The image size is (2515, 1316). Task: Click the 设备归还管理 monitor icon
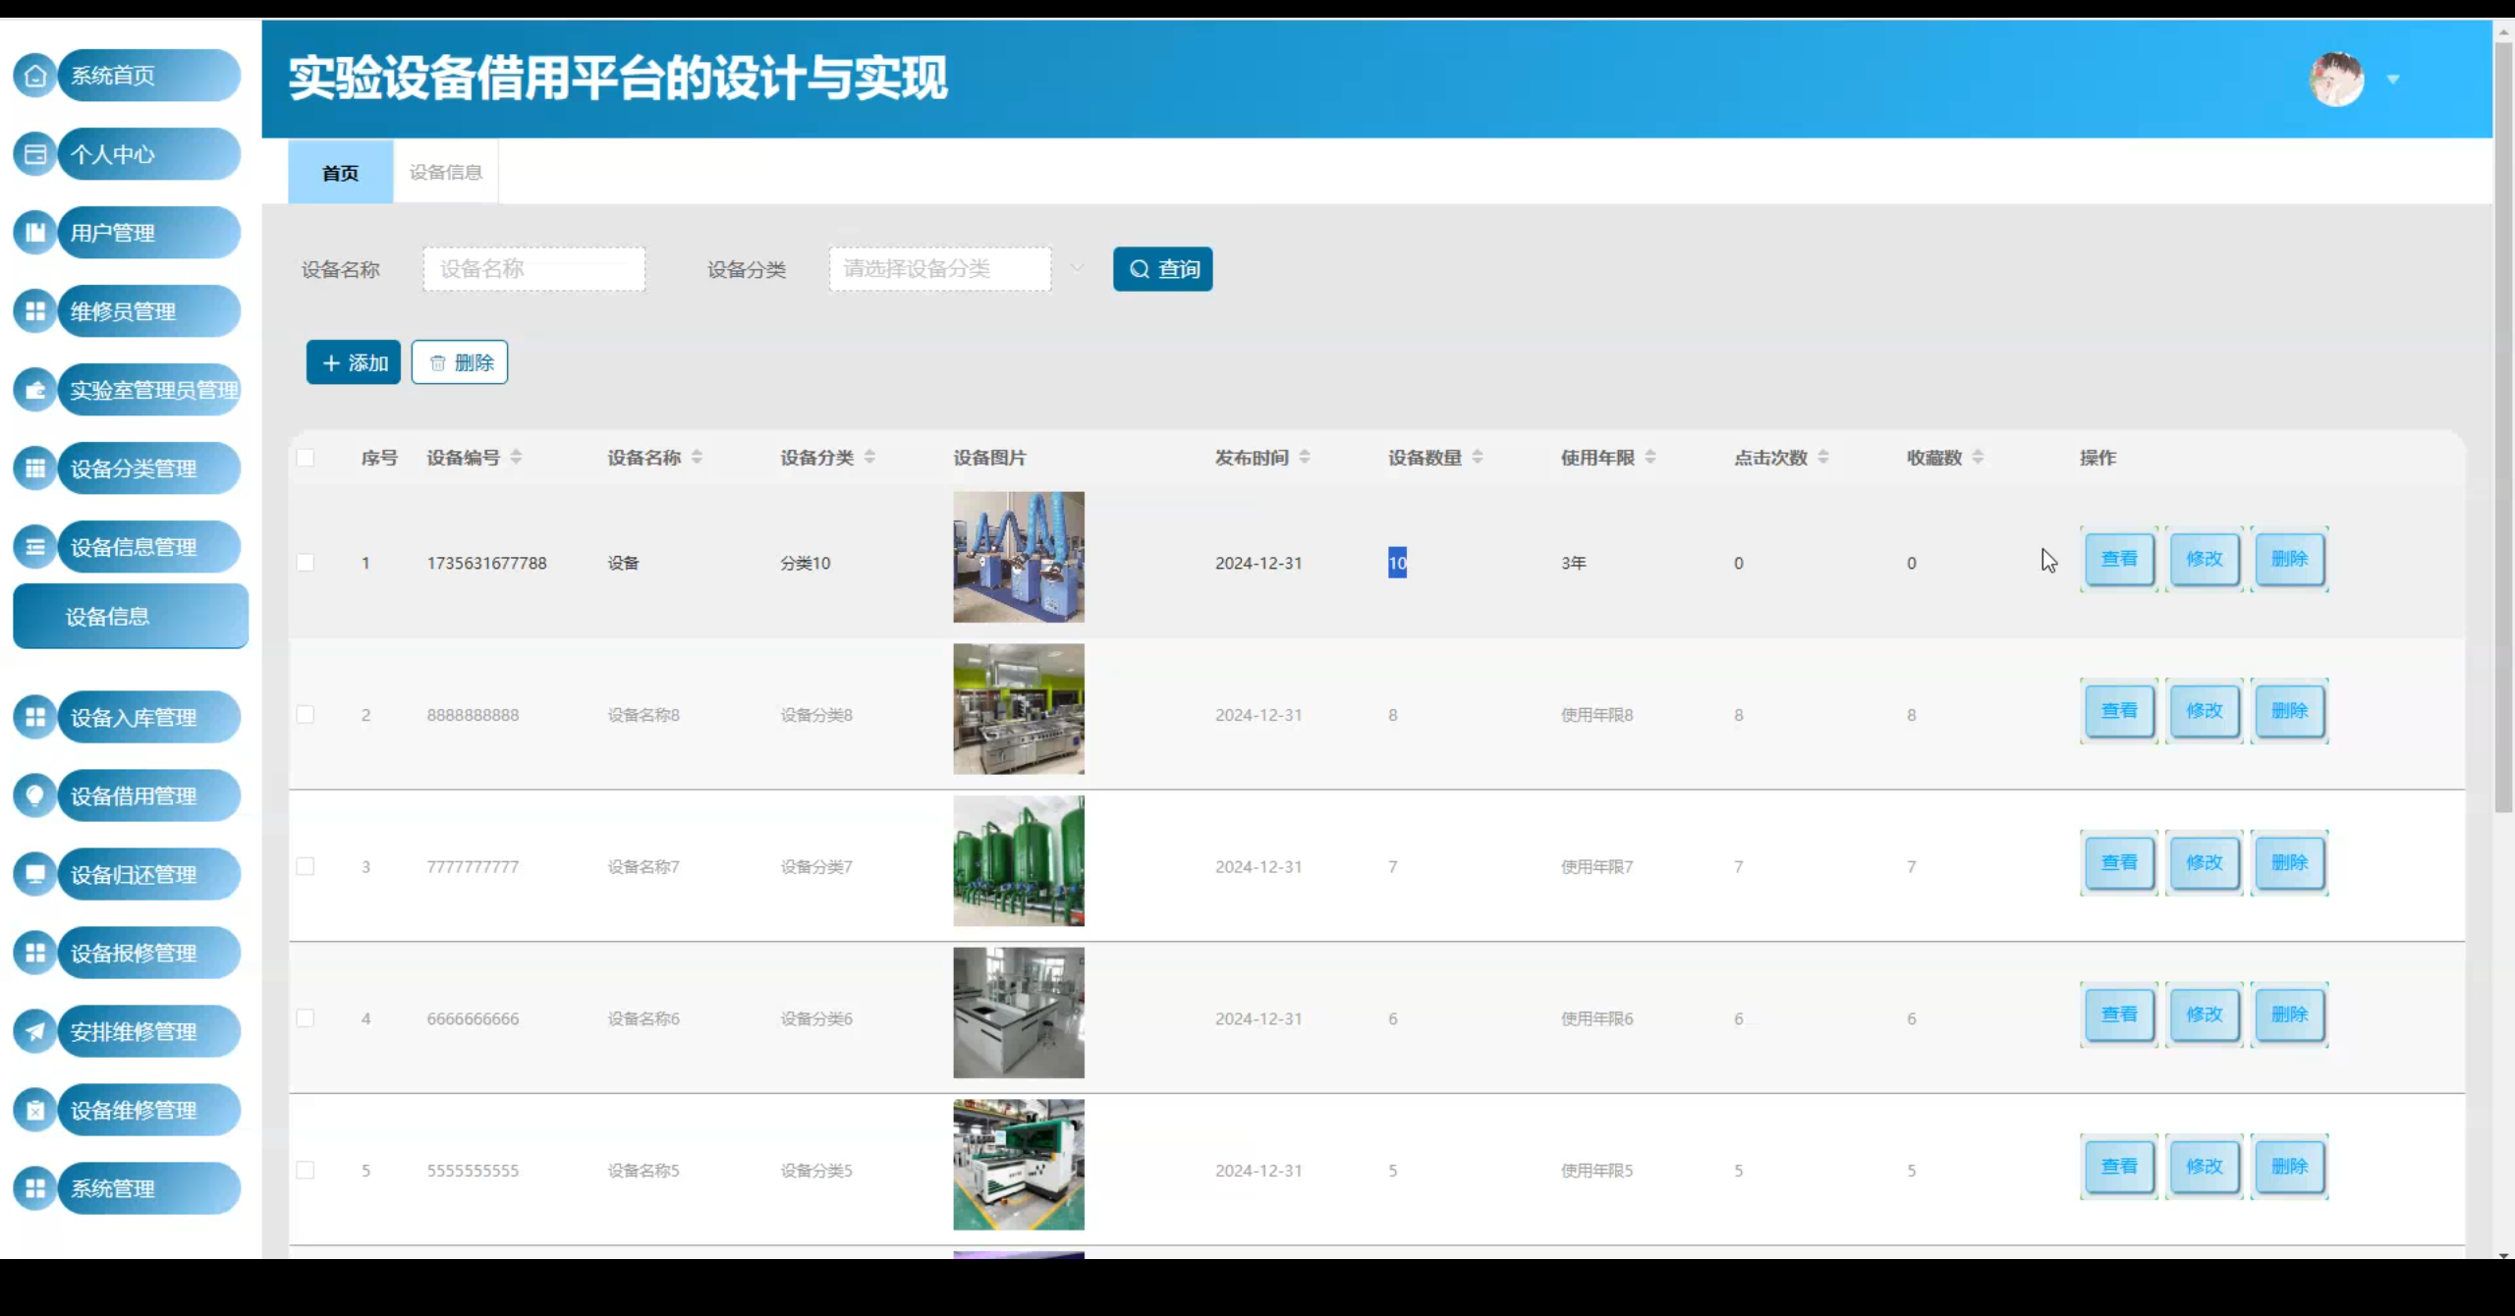click(35, 874)
